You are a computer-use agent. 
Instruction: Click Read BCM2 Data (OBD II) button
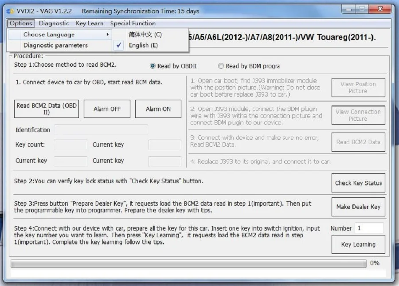tap(47, 109)
